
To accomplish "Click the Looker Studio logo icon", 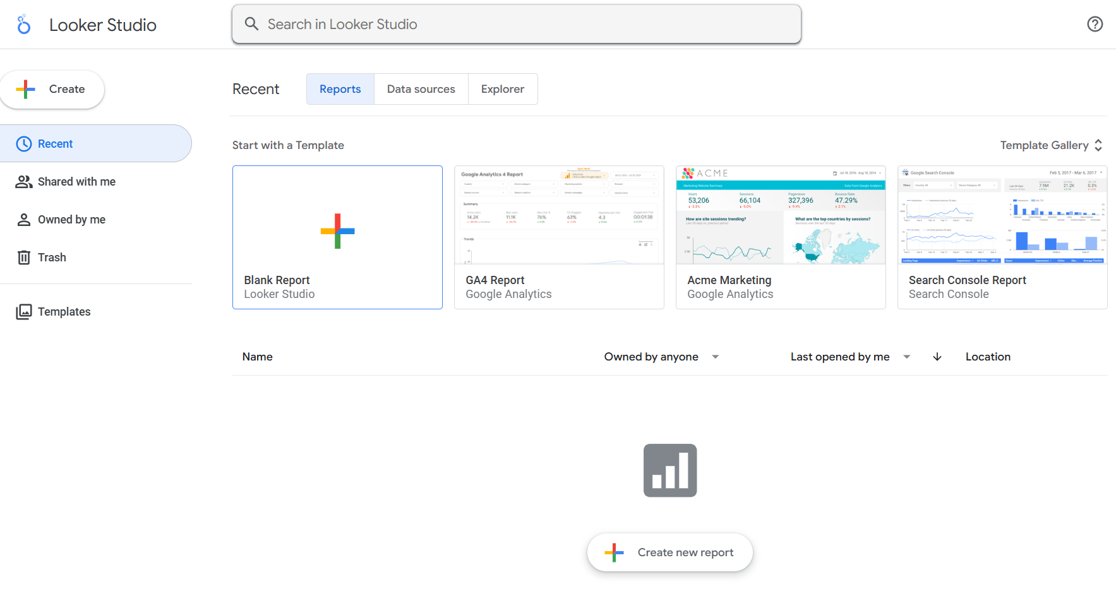I will coord(23,24).
